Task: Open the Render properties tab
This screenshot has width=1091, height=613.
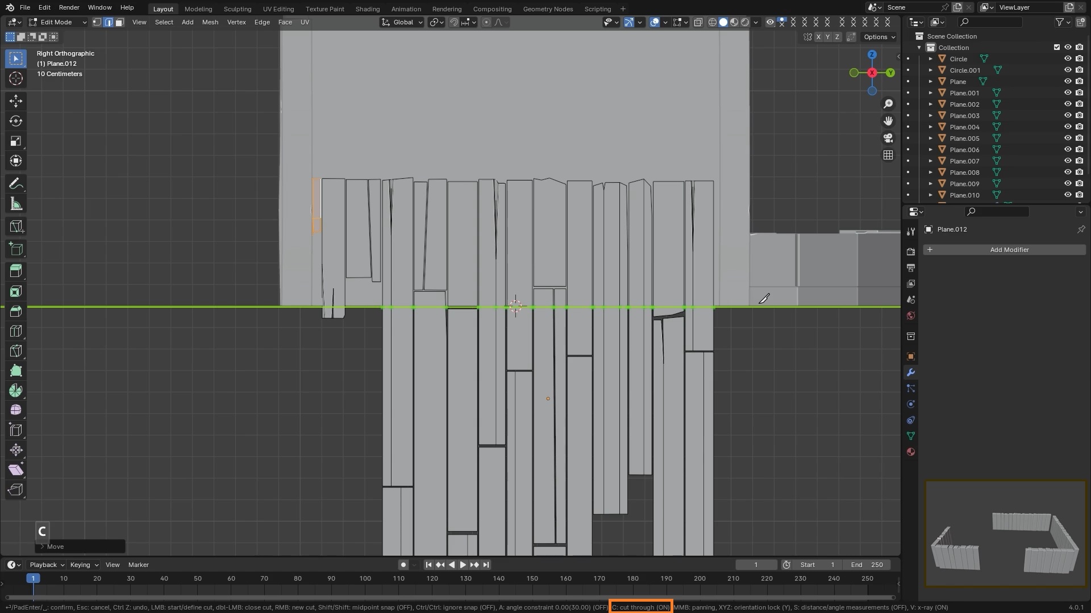Action: pos(911,251)
